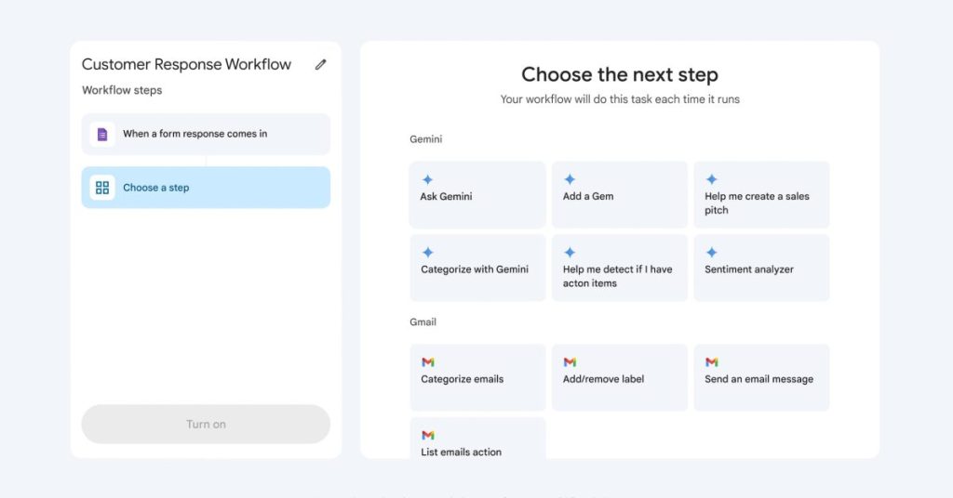Click the purple Forms document icon
This screenshot has height=498, width=953.
(102, 134)
